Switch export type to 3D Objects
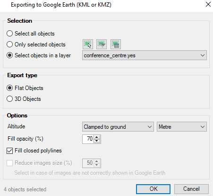213x196 pixels. coord(10,99)
